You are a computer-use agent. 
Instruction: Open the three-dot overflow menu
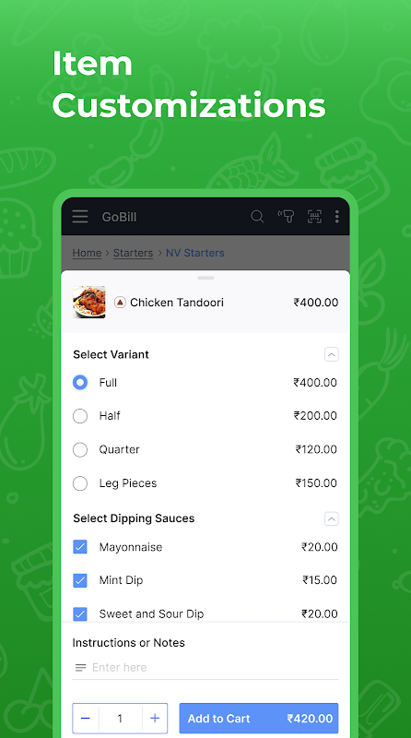pos(336,217)
